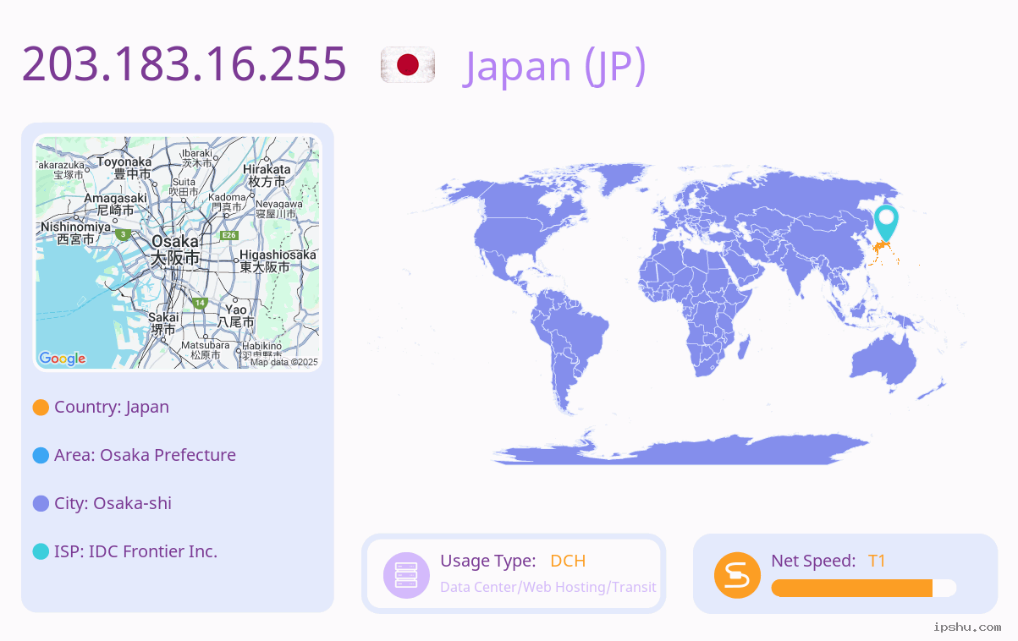Click Data Center/Web Hosting/Transit description
The height and width of the screenshot is (641, 1018).
pyautogui.click(x=548, y=587)
